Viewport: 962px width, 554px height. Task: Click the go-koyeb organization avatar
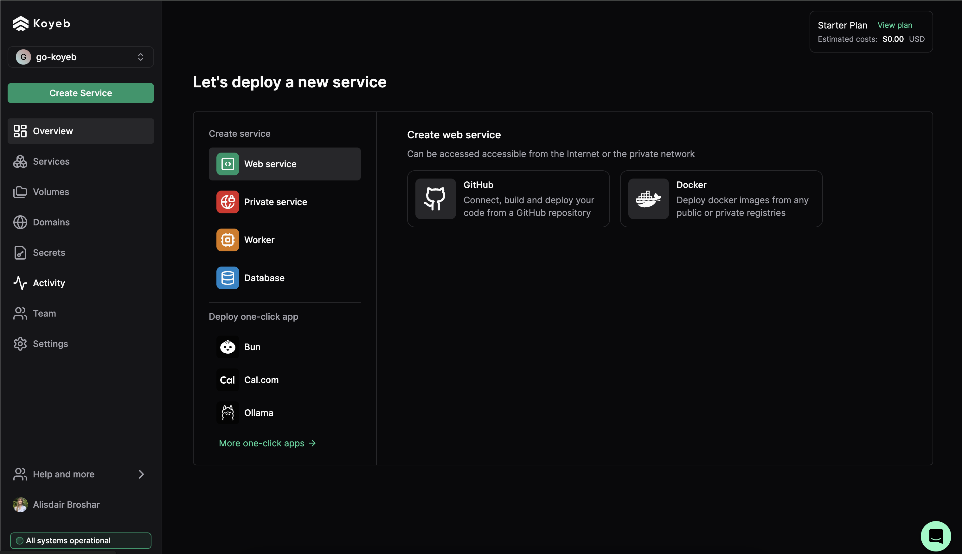coord(23,57)
